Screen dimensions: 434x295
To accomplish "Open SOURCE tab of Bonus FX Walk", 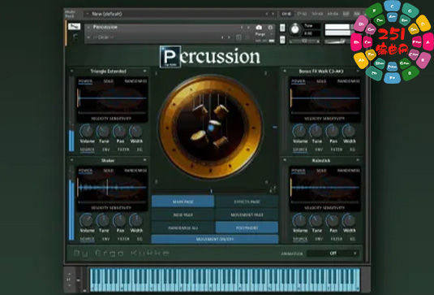I will [x=300, y=150].
